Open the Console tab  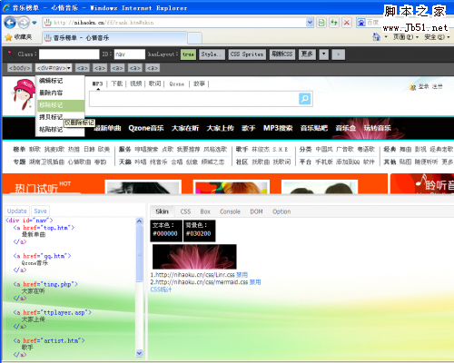[230, 211]
